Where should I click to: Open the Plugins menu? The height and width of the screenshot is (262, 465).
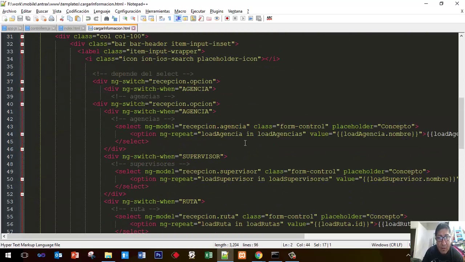point(217,11)
